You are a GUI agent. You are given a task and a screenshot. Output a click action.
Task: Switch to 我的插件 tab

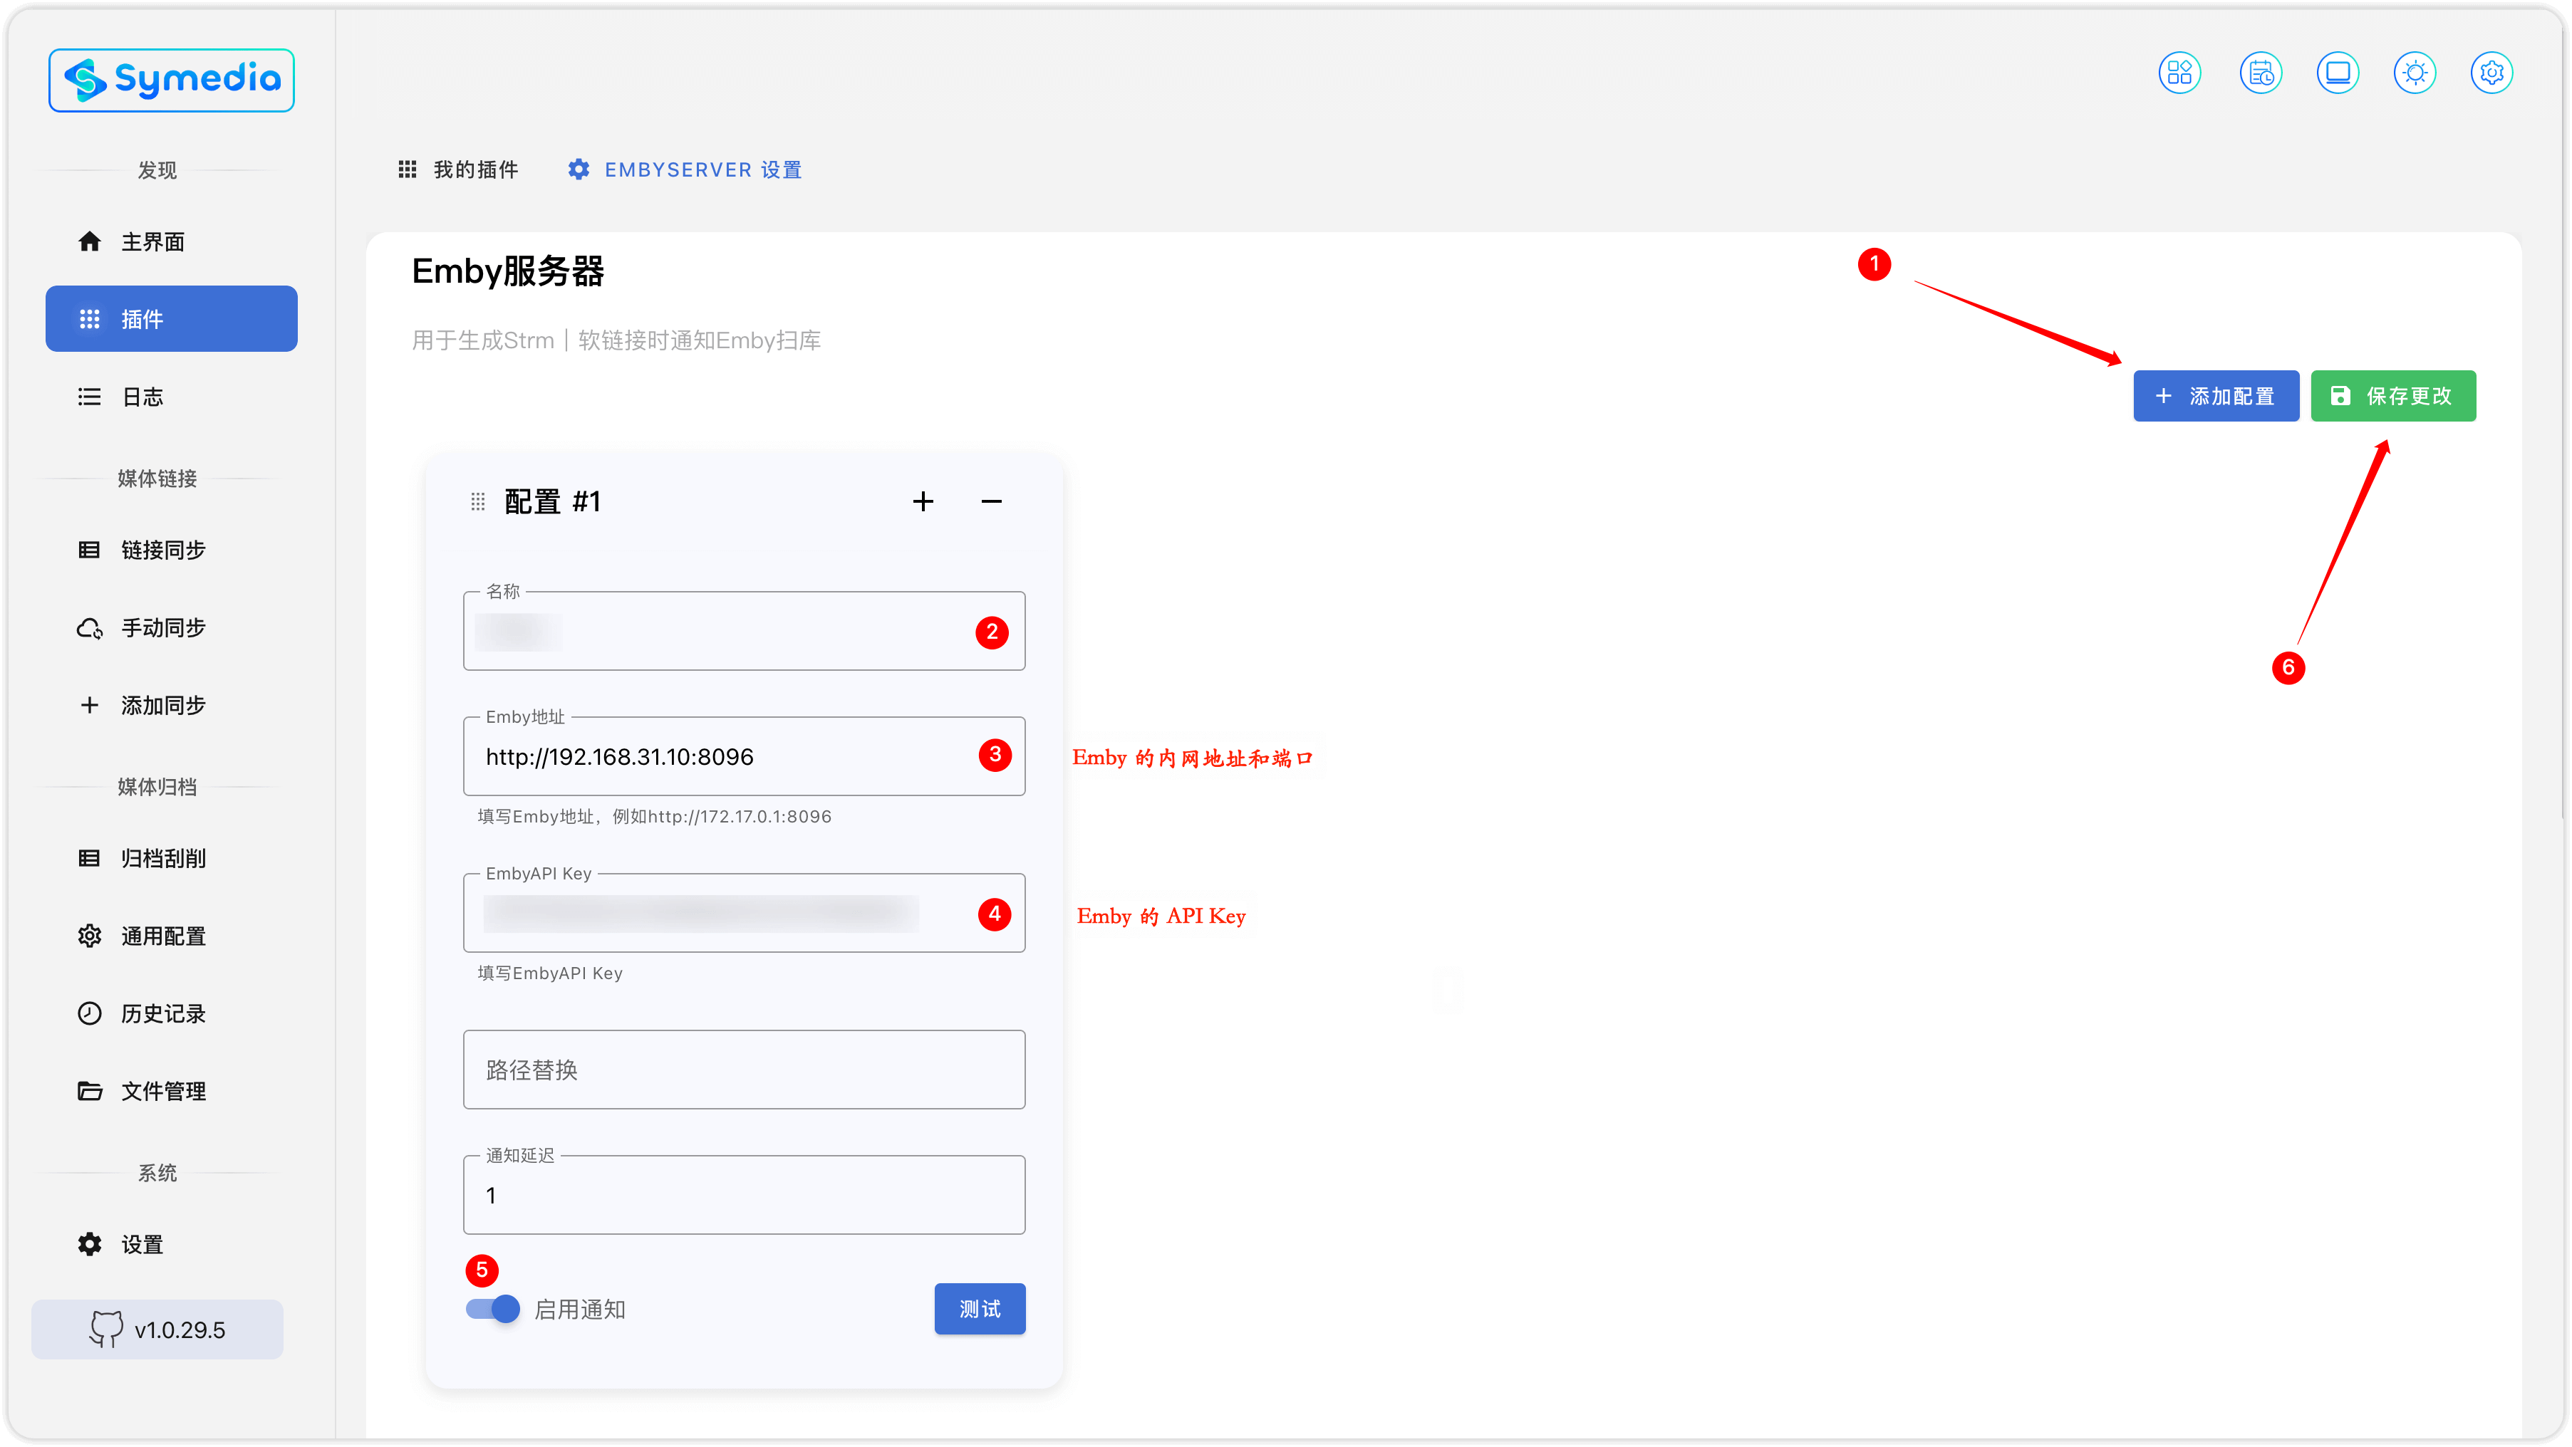(x=458, y=169)
